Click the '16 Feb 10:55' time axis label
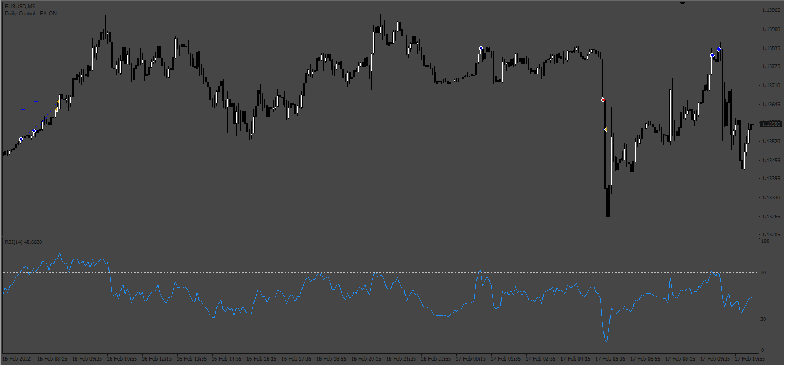 coord(122,359)
